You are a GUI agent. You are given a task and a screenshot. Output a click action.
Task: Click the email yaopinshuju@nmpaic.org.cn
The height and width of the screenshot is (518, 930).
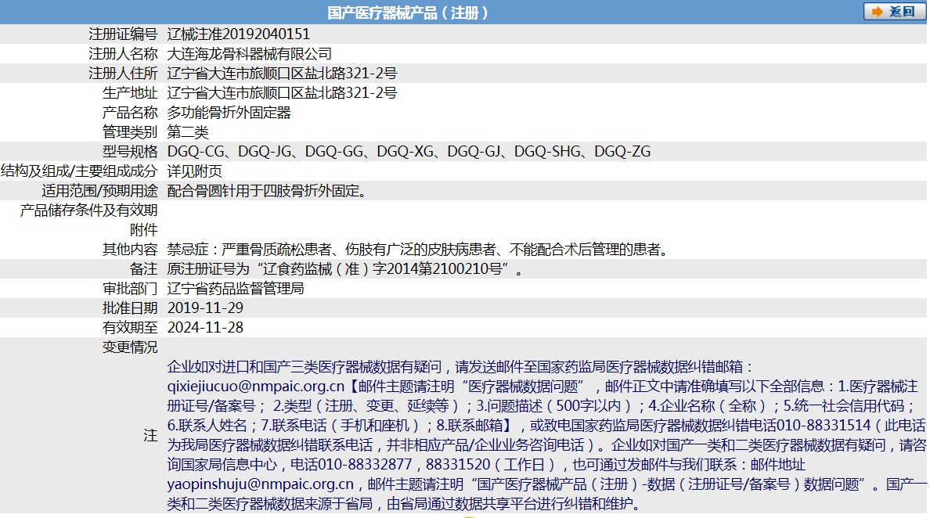pyautogui.click(x=261, y=484)
